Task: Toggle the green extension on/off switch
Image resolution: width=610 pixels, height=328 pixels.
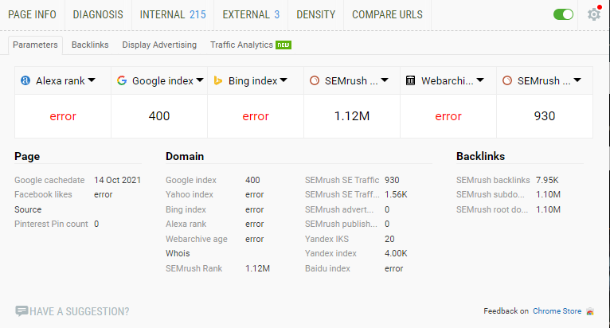Action: [563, 14]
